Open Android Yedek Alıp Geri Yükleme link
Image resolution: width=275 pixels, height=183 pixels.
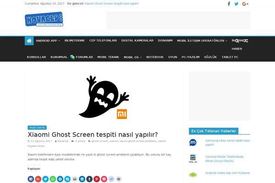click(x=227, y=173)
